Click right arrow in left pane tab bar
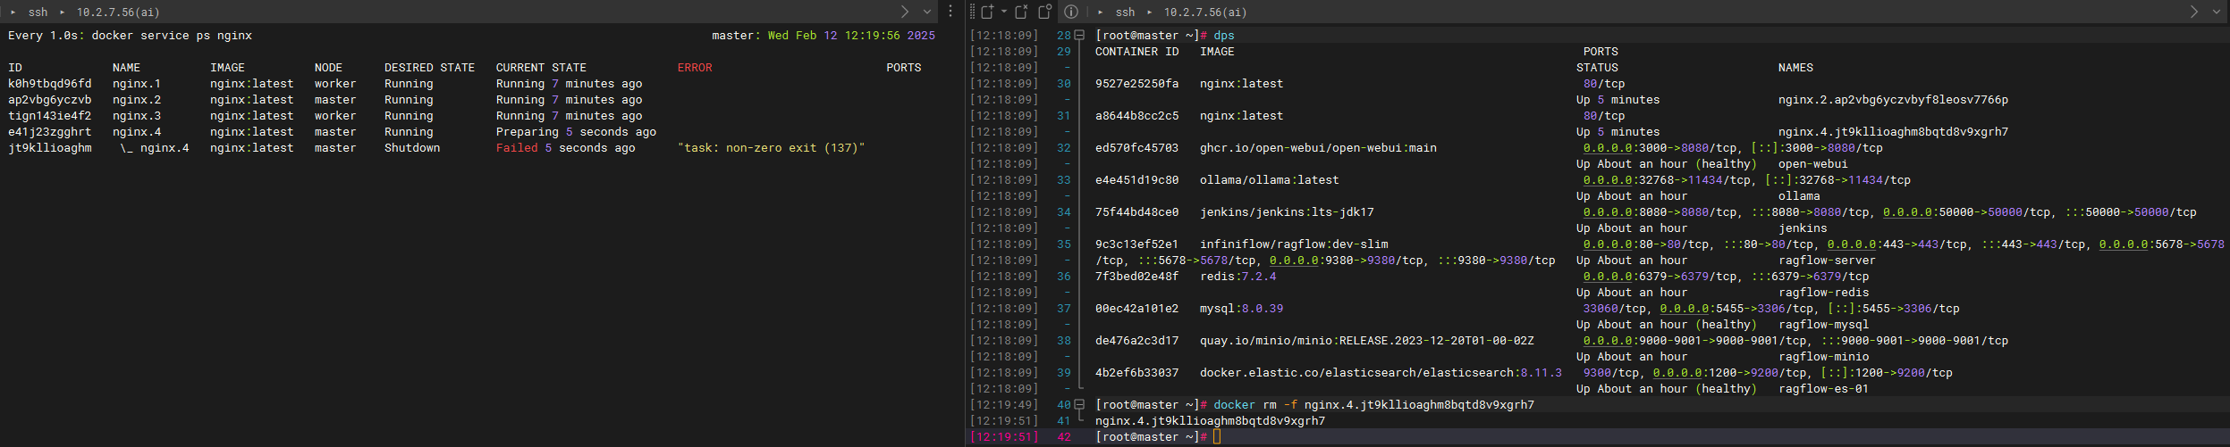 click(x=905, y=12)
